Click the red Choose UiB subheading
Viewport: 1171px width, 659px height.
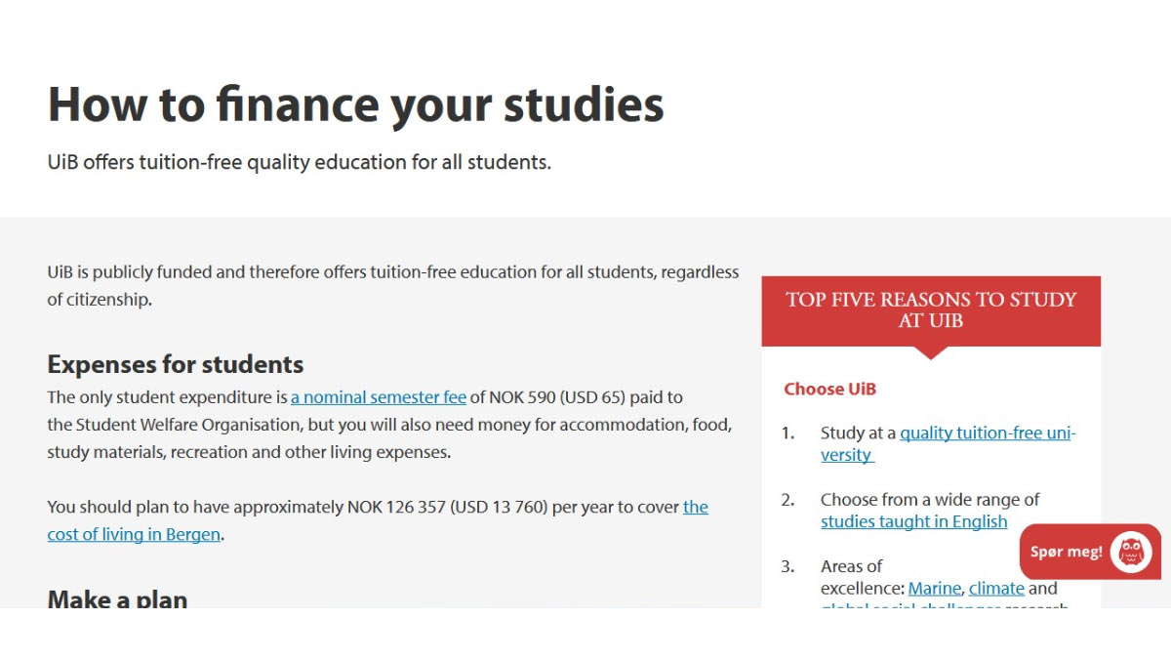pos(829,389)
